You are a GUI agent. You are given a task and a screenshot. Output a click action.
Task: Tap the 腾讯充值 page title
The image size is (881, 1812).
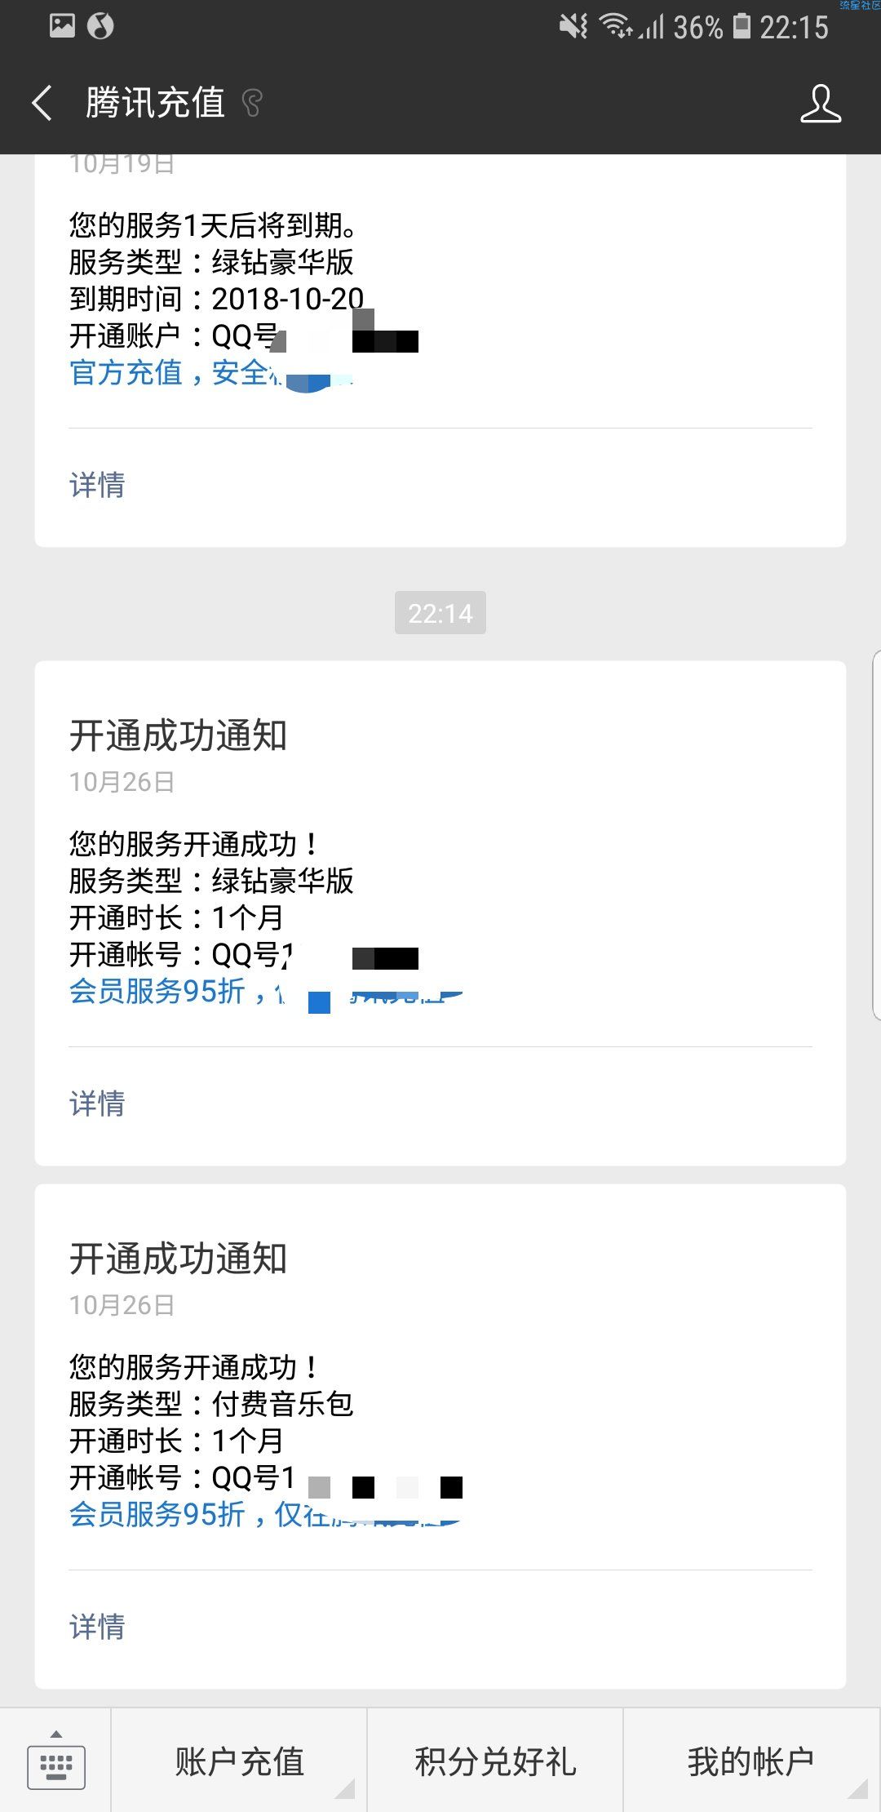tap(155, 104)
